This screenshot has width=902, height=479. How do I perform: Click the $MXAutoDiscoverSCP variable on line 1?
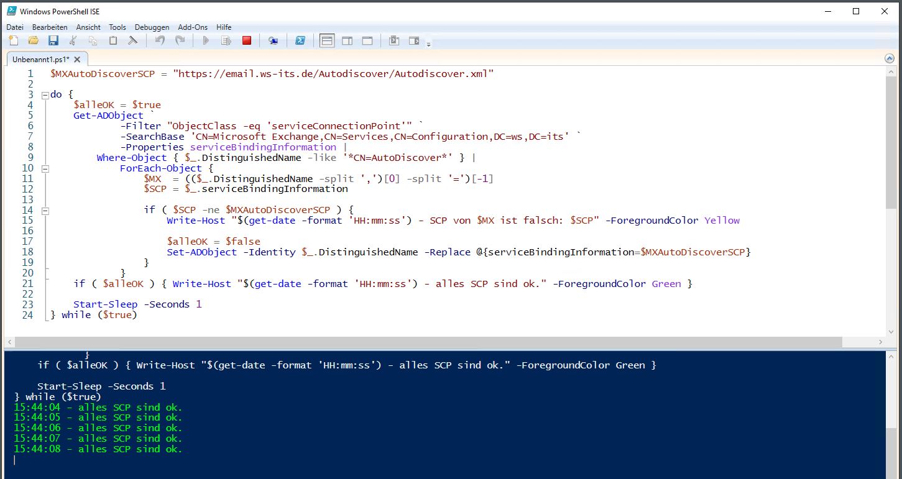click(x=103, y=73)
